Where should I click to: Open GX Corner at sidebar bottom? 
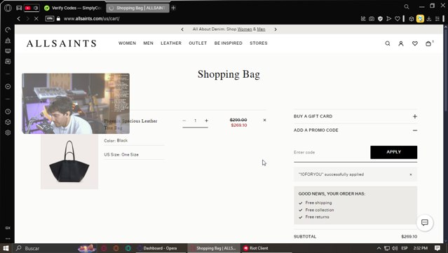point(8,228)
